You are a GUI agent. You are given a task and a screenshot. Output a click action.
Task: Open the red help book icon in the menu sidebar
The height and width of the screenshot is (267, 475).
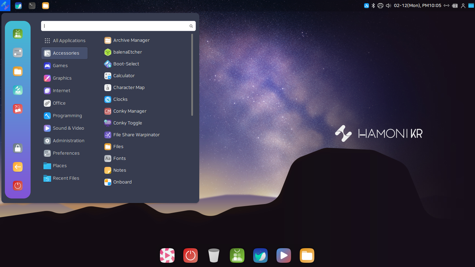18,109
